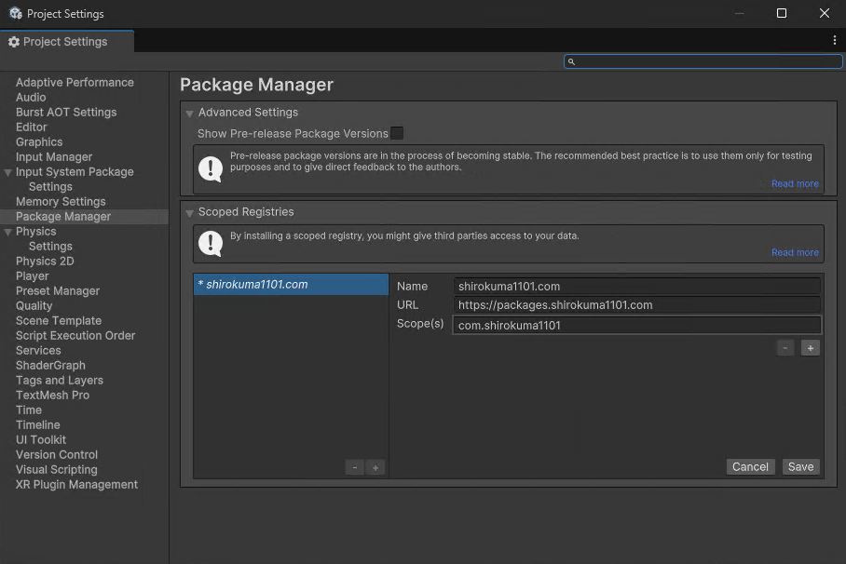Click the kebab menu icon in tab bar
The image size is (846, 564).
tap(835, 41)
